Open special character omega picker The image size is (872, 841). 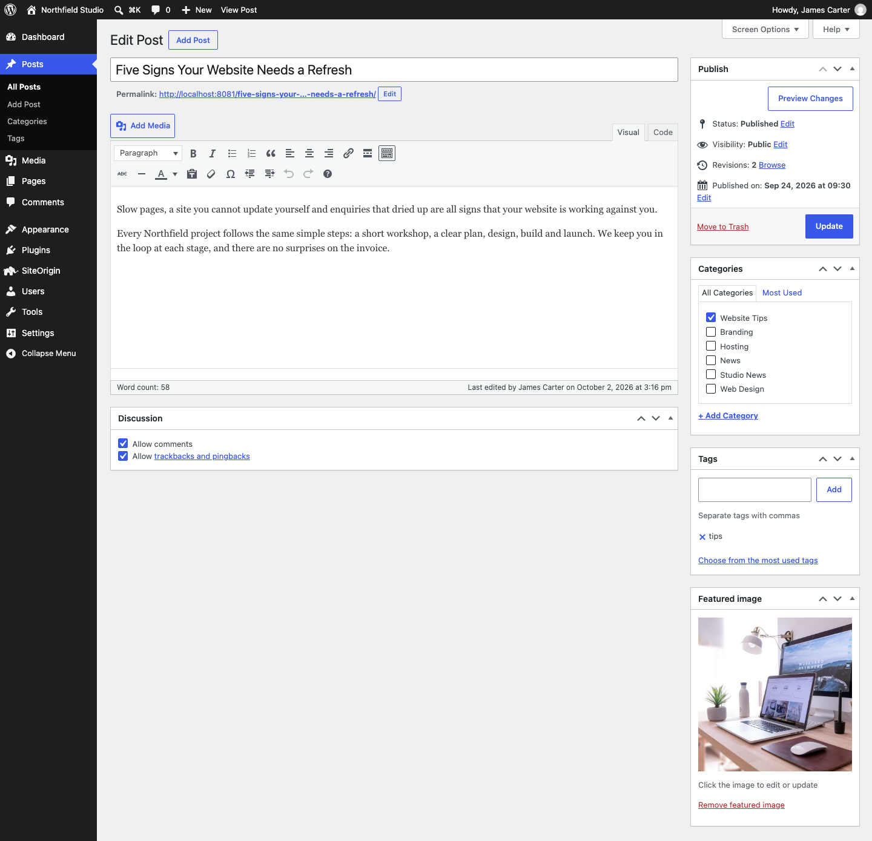click(231, 174)
